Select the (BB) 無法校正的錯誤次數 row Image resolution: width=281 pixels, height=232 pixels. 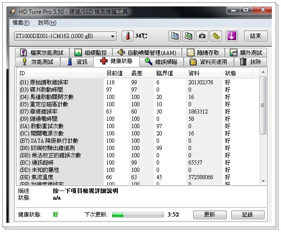(138, 155)
